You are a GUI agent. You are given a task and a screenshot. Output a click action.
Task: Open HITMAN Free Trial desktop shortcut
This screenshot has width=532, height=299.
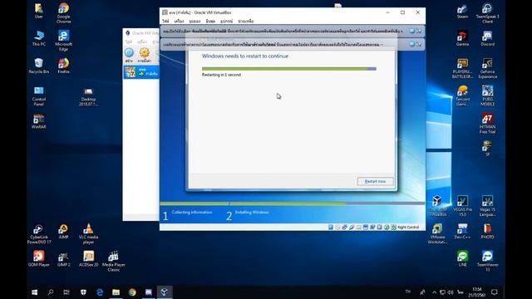click(x=488, y=123)
